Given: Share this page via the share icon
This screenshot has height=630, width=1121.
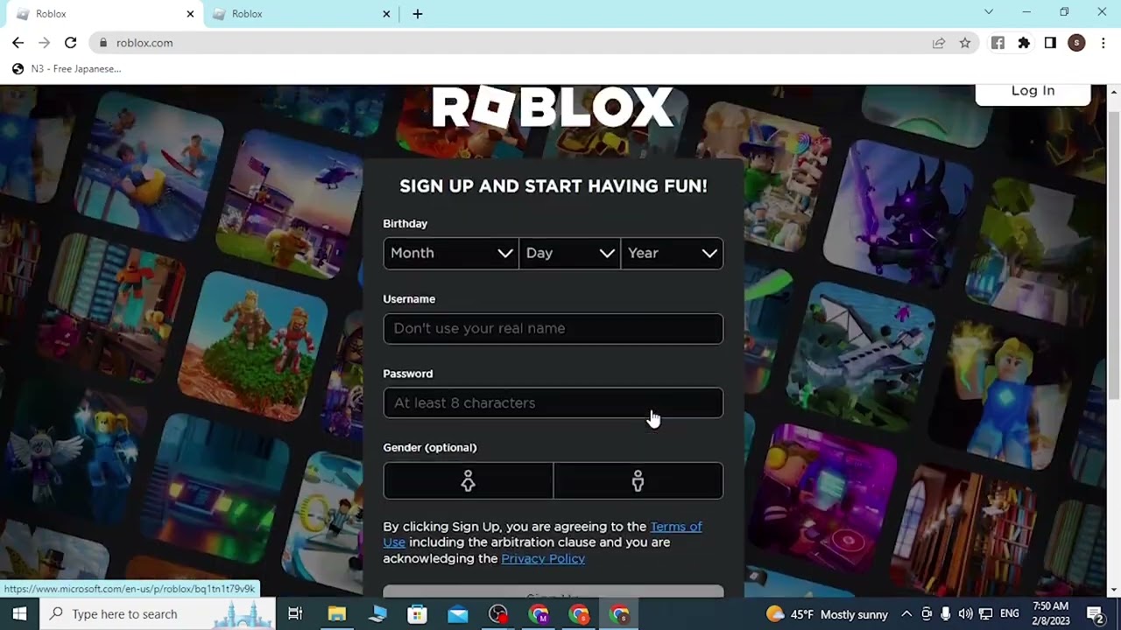Looking at the screenshot, I should (x=939, y=43).
